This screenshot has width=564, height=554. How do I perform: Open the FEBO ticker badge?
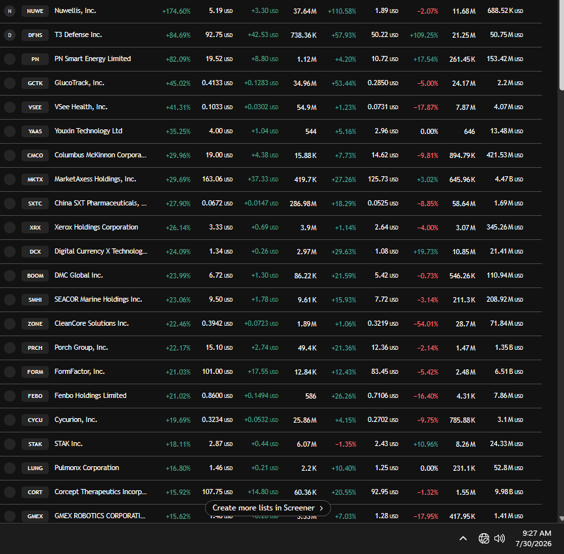pos(35,396)
